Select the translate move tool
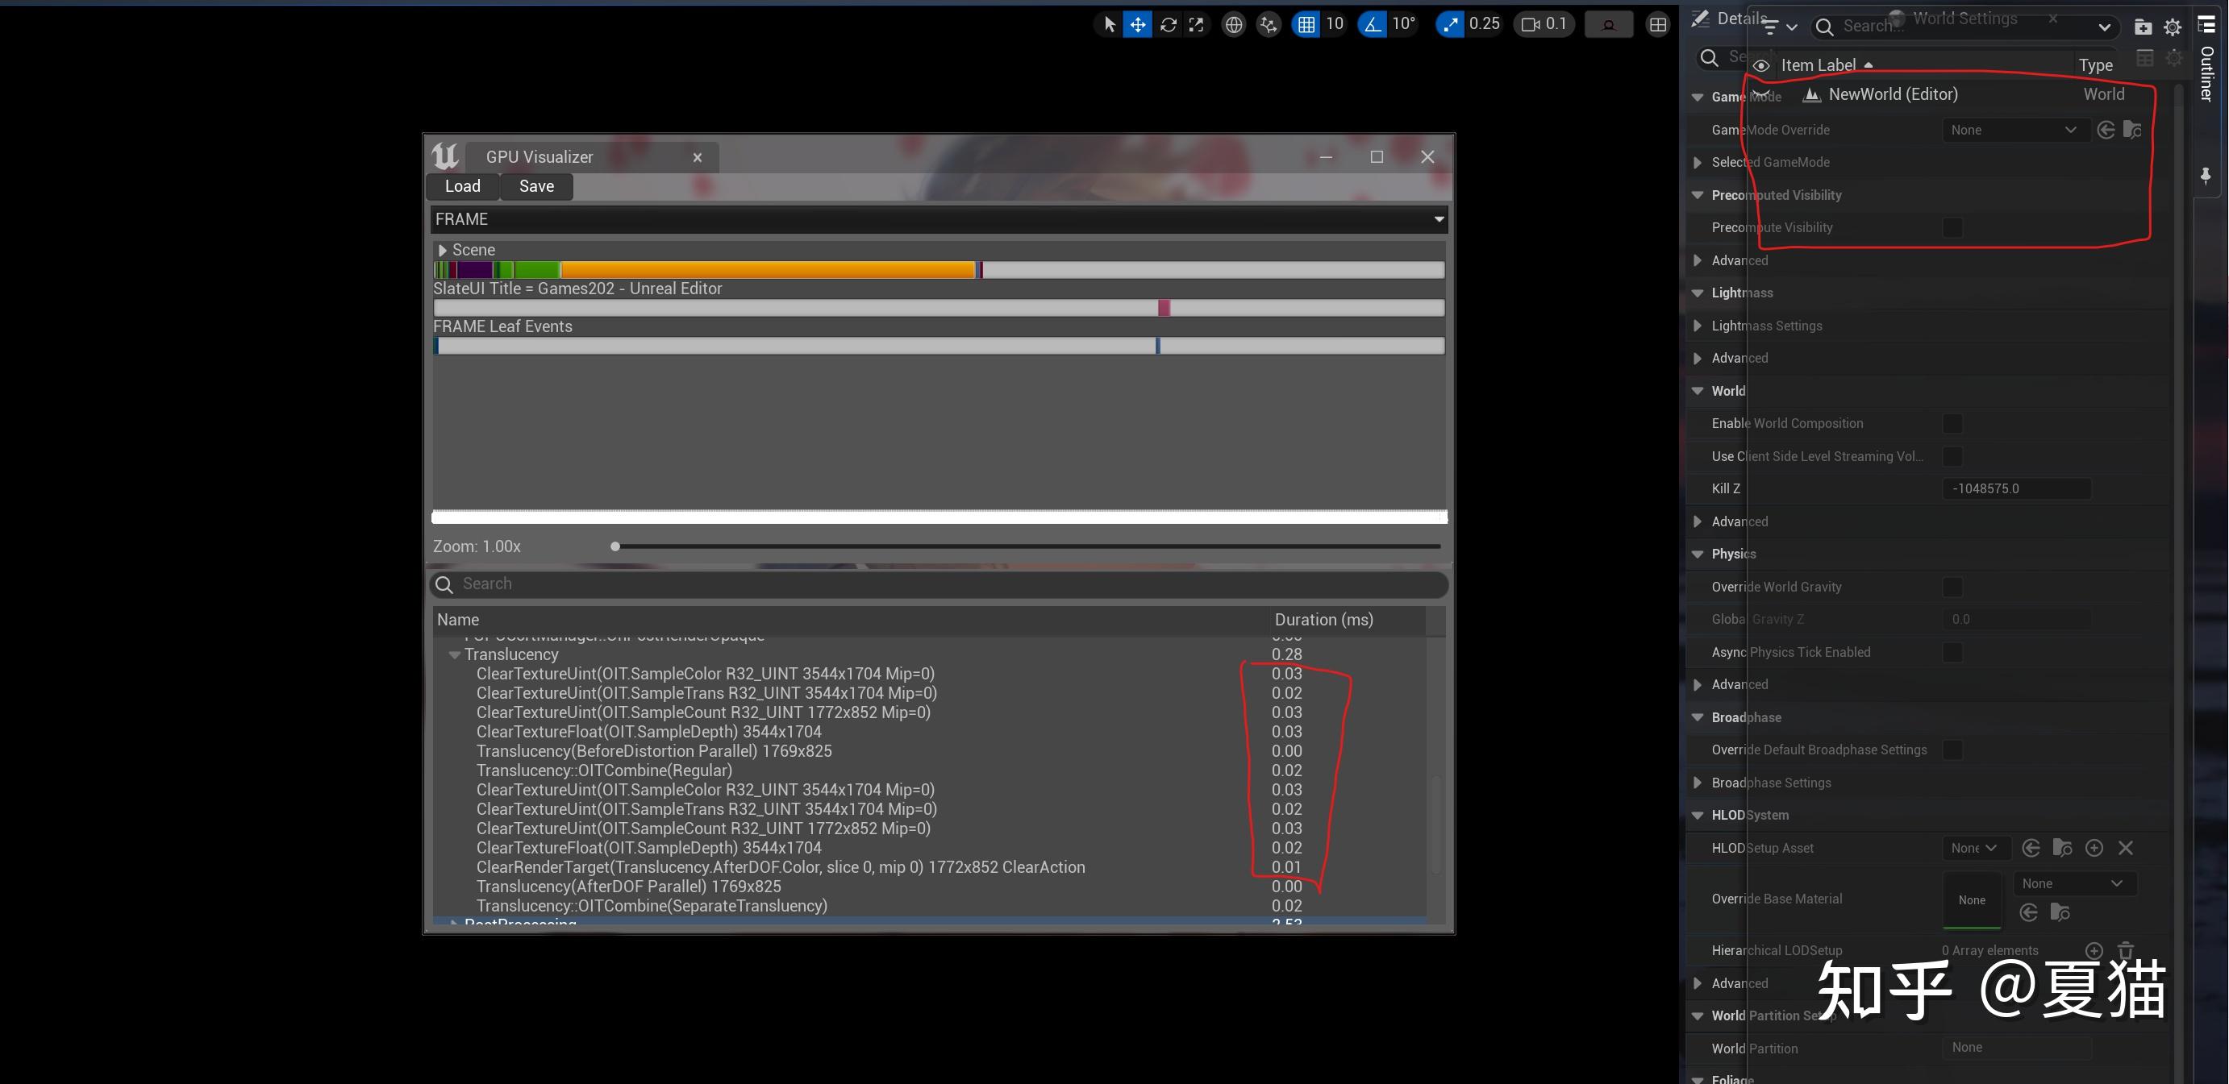This screenshot has height=1084, width=2229. coord(1138,24)
